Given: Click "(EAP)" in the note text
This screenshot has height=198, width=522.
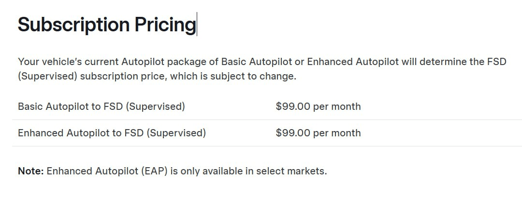Looking at the screenshot, I should tap(154, 171).
